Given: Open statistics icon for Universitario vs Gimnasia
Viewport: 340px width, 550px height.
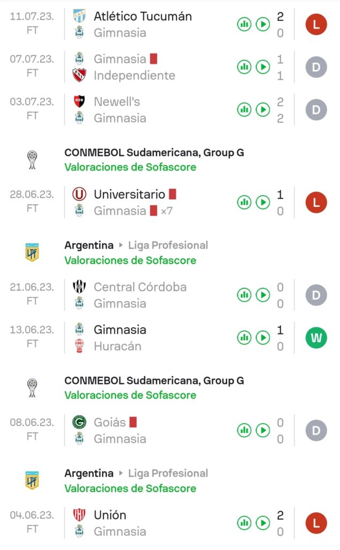Looking at the screenshot, I should tap(245, 202).
